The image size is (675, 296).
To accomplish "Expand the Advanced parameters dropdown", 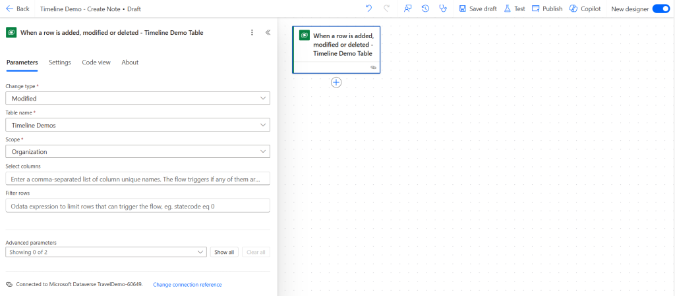I will [106, 252].
